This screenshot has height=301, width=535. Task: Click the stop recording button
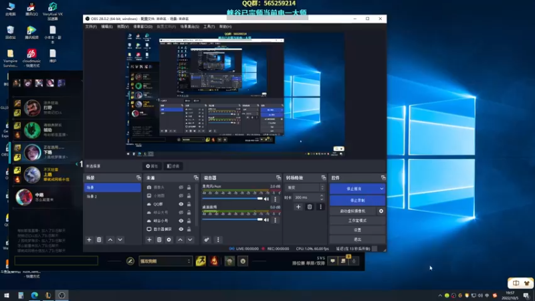[357, 200]
